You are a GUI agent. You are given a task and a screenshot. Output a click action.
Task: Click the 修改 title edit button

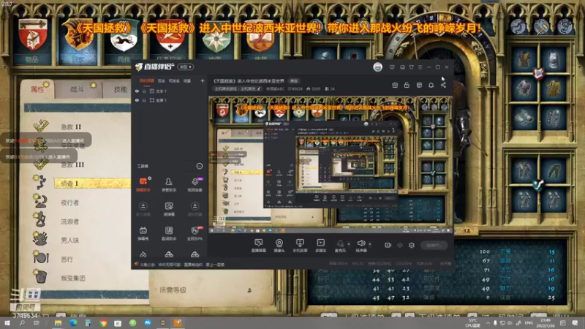pos(294,80)
